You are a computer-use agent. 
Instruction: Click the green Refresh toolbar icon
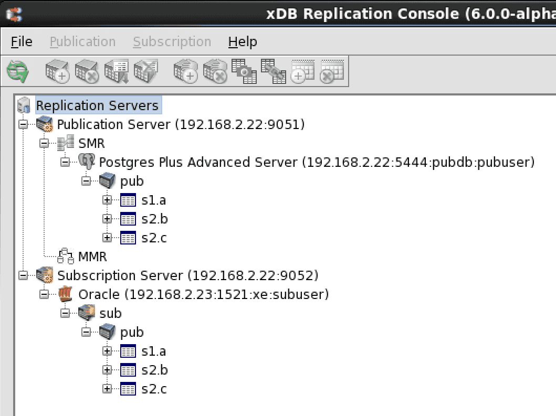(18, 71)
